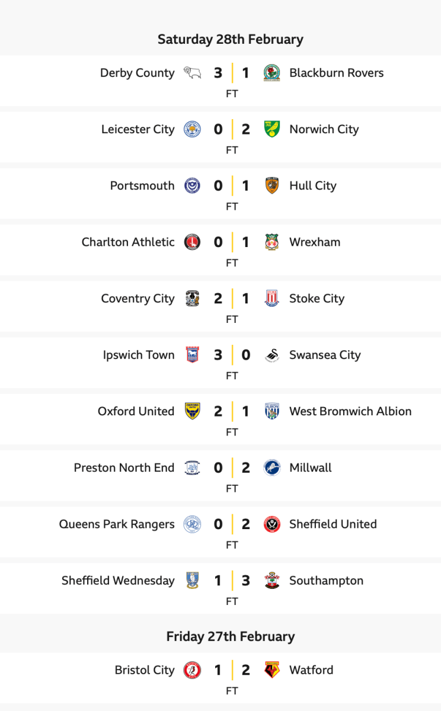Click the Ipswich Town 3-0 score
Viewport: 441px width, 711px height.
point(232,355)
